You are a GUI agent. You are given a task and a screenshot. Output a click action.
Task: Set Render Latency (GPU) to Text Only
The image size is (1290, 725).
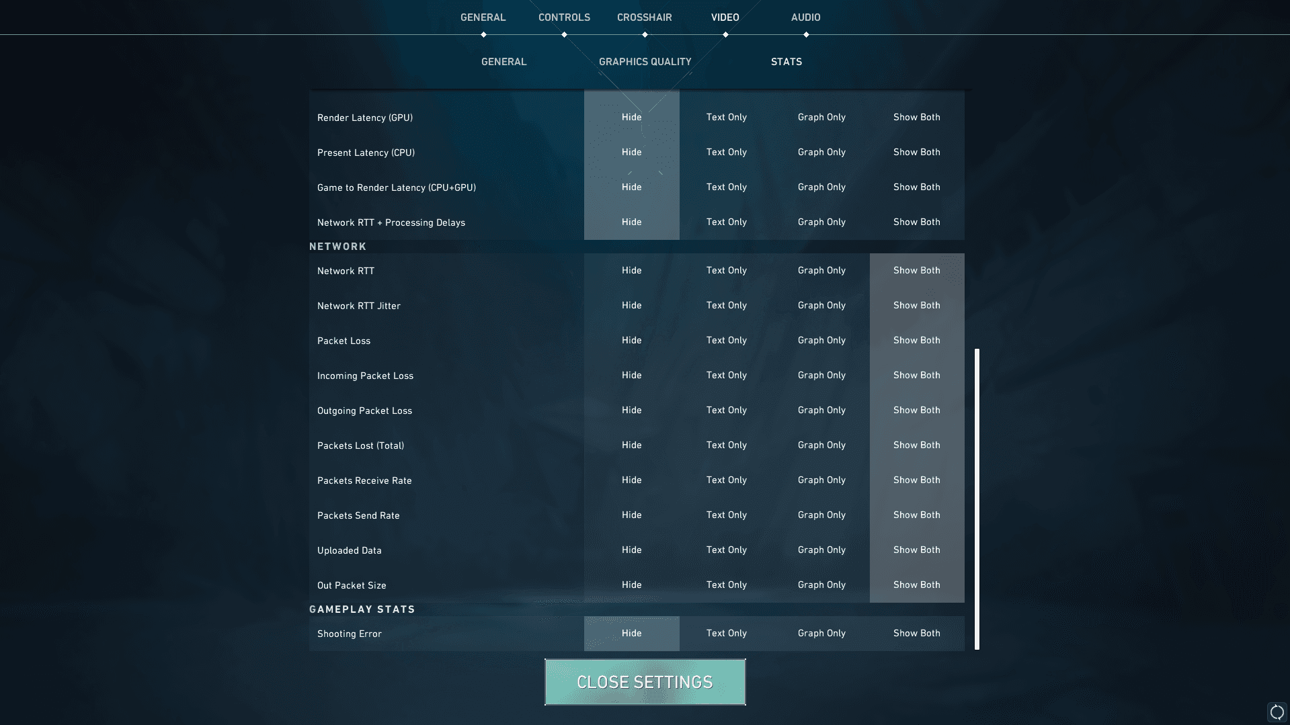pos(727,118)
